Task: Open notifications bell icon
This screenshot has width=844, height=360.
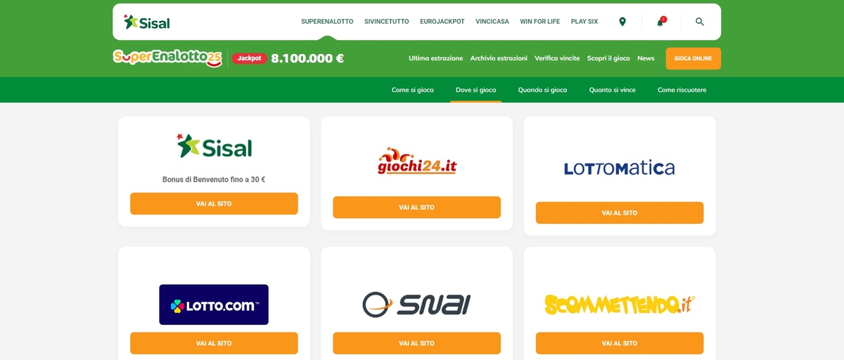Action: [x=660, y=22]
